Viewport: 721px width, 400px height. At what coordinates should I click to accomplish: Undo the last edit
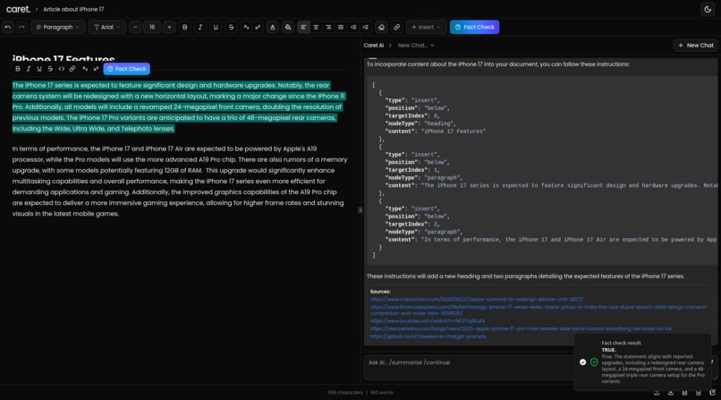click(x=8, y=27)
